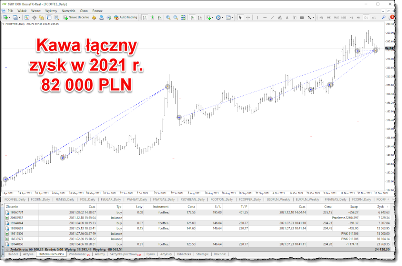Sort history by Zysk column header
The width and height of the screenshot is (402, 266).
pyautogui.click(x=380, y=206)
